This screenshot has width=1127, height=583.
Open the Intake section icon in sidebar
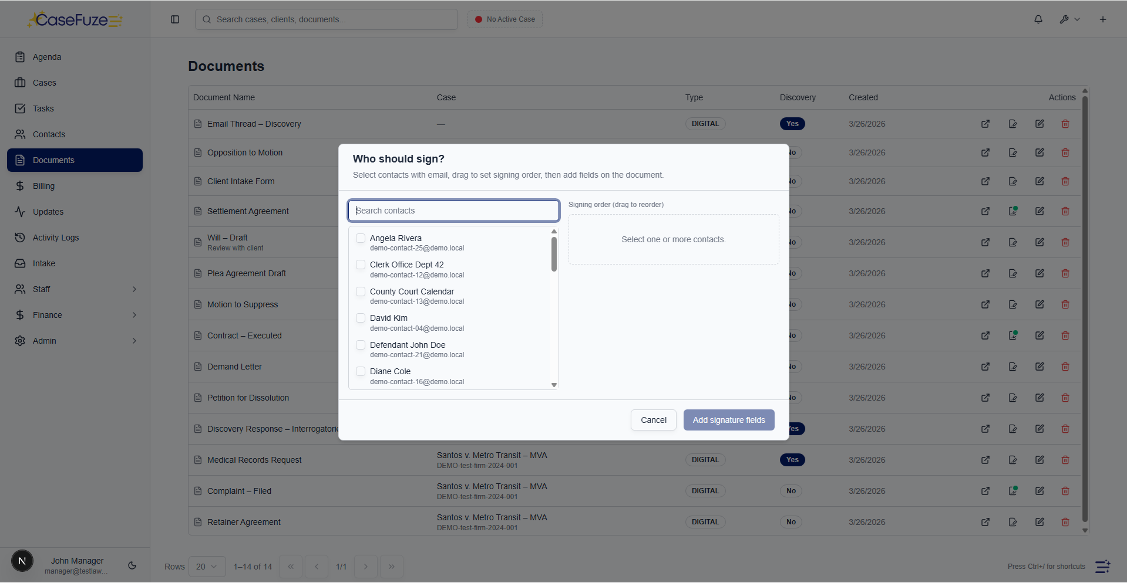21,263
